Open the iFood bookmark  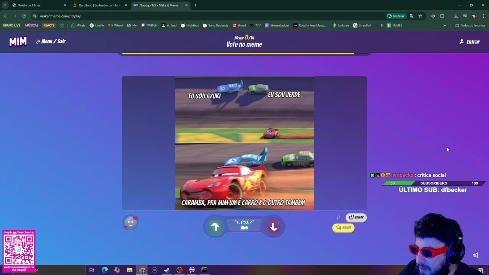(x=239, y=25)
